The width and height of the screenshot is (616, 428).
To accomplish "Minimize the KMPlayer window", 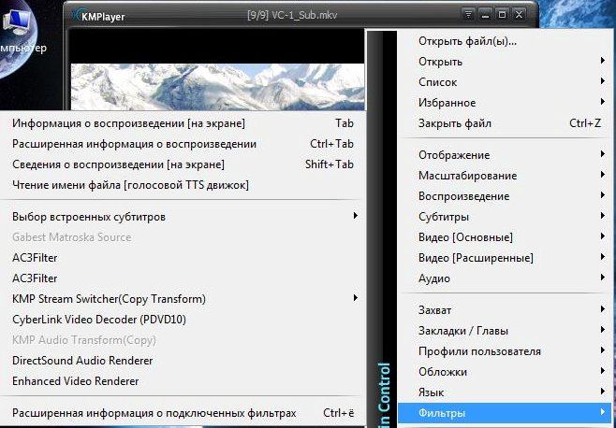I will coord(485,15).
